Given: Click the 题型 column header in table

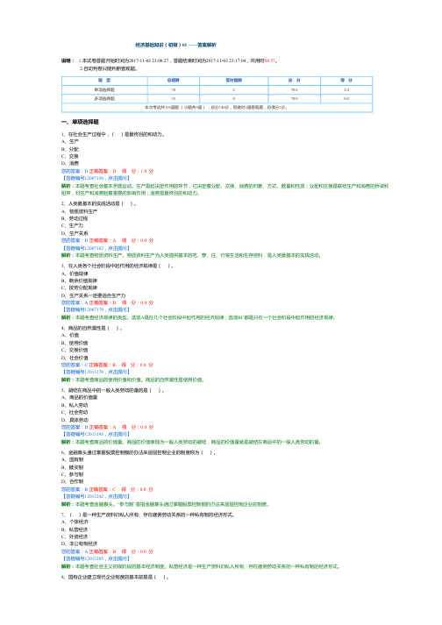Looking at the screenshot, I should point(104,81).
